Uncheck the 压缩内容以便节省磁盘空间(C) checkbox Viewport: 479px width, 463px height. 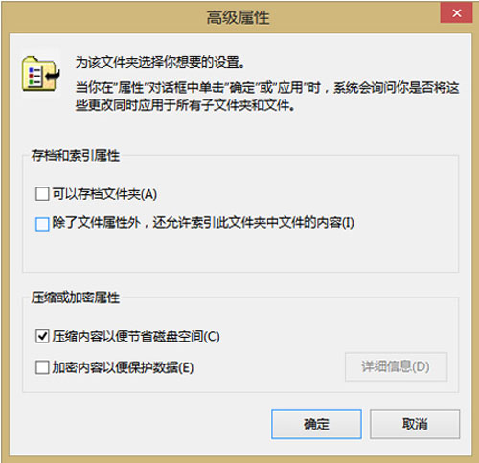[x=42, y=336]
